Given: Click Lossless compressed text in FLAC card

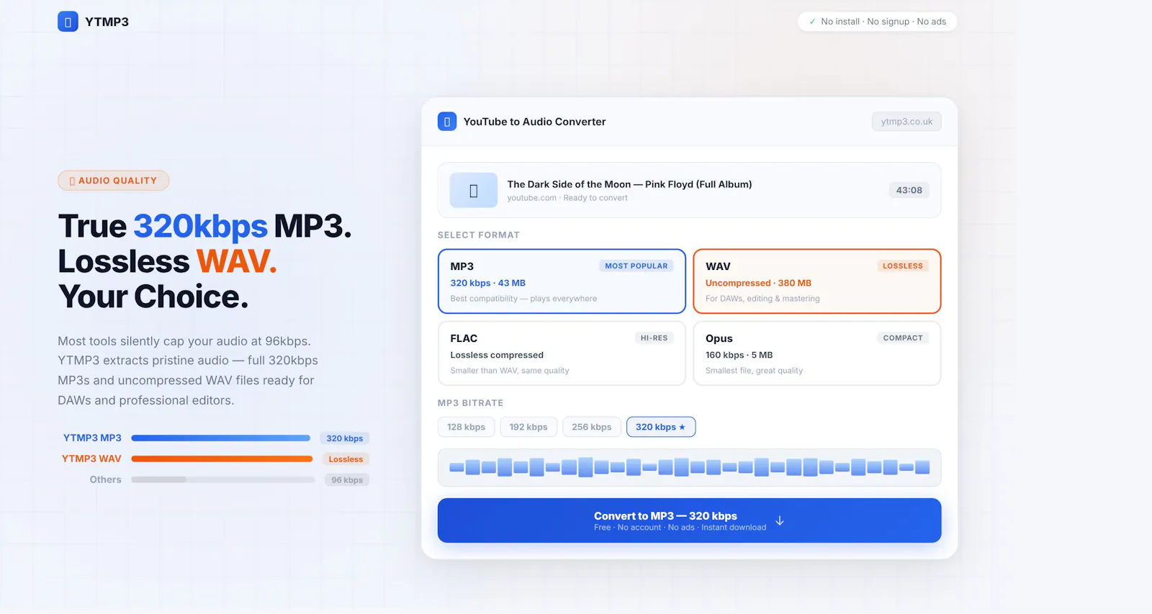Looking at the screenshot, I should (x=497, y=355).
